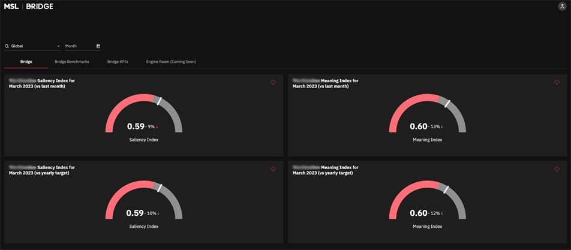This screenshot has width=571, height=250.
Task: Click the MSL Bridge logo
Action: pyautogui.click(x=28, y=7)
